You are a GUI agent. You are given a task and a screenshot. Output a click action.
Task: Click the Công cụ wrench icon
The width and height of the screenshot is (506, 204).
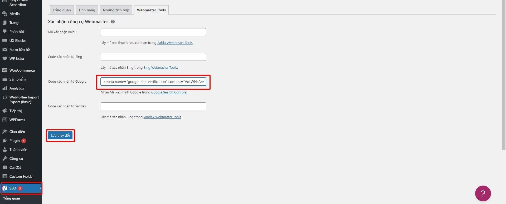click(4, 158)
